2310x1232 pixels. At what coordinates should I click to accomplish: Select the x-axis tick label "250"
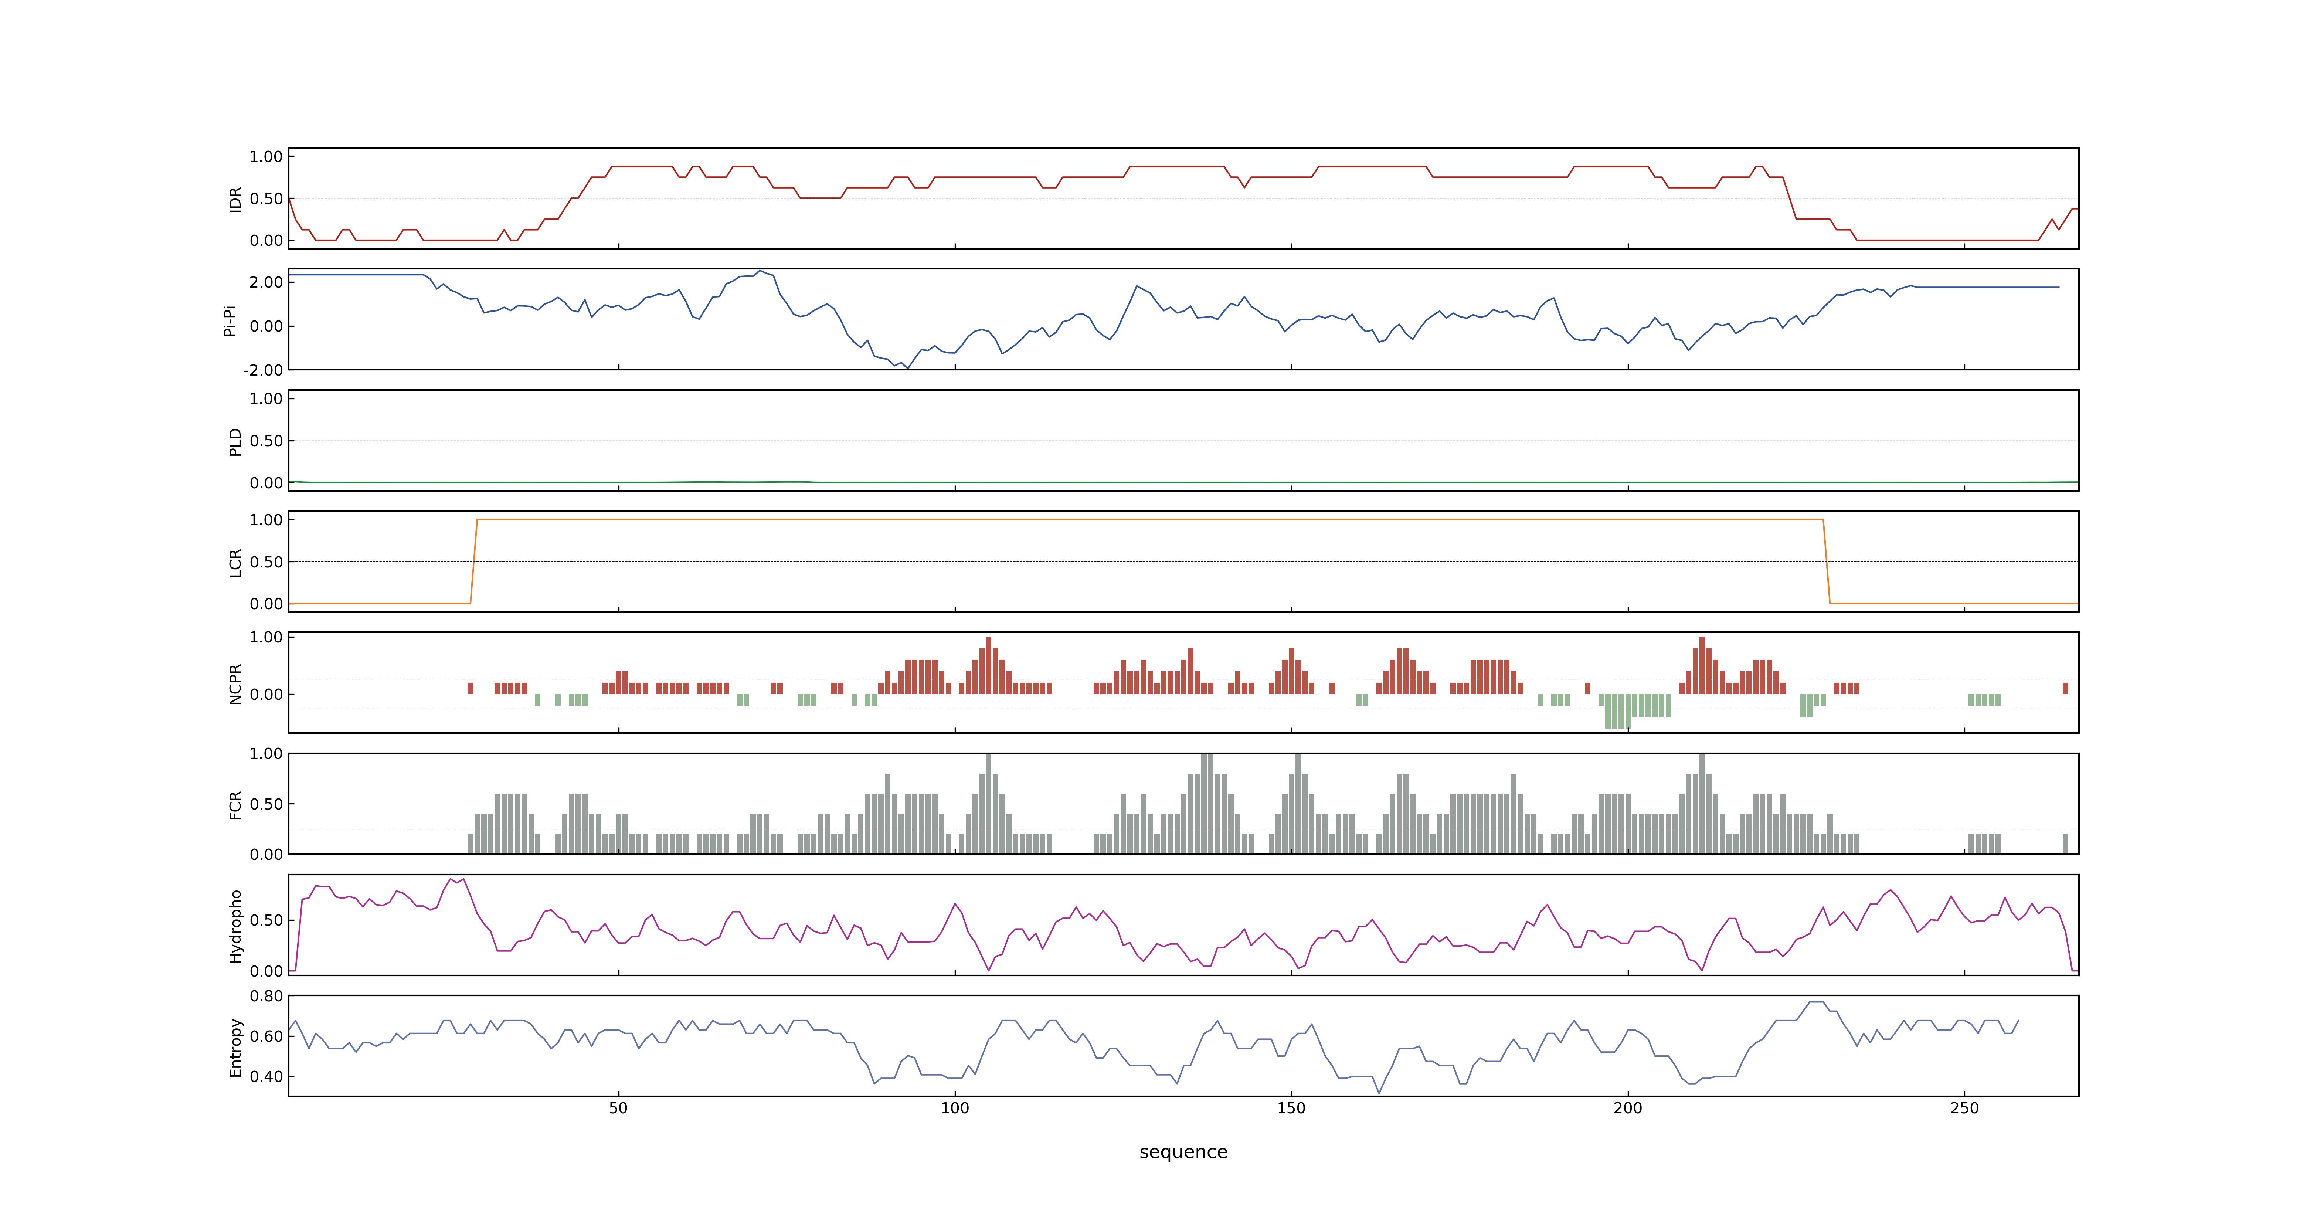[x=1964, y=1108]
